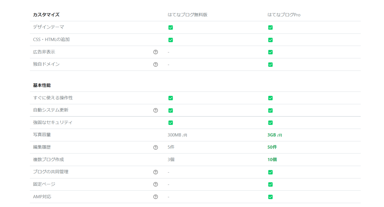
Task: Click Pro checkmark in 独自ドメイン row
Action: 270,64
